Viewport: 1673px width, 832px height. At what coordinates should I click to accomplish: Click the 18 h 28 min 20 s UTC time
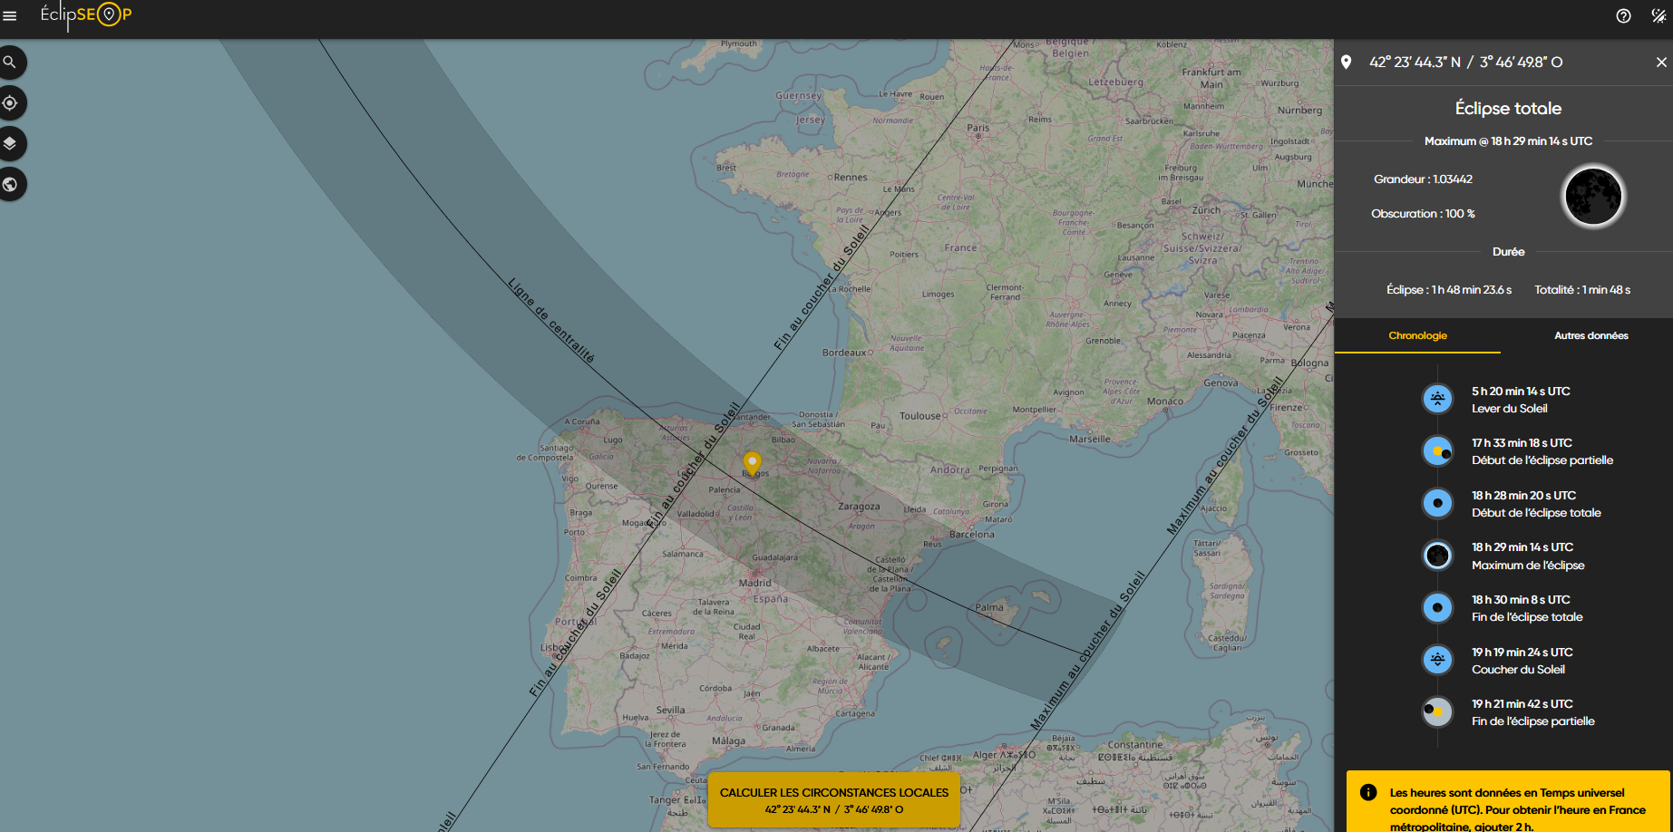point(1523,495)
